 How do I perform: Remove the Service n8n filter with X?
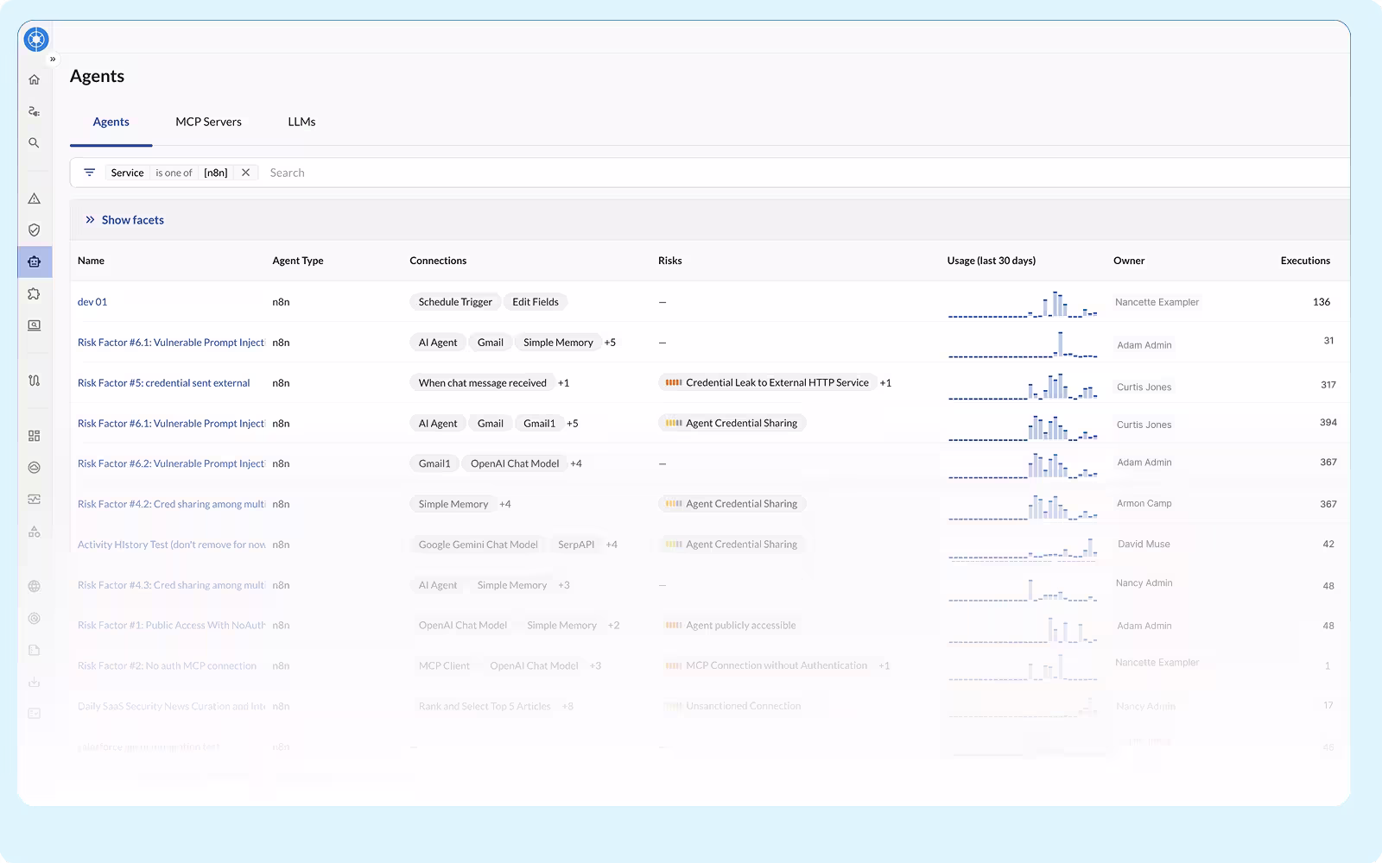coord(246,173)
